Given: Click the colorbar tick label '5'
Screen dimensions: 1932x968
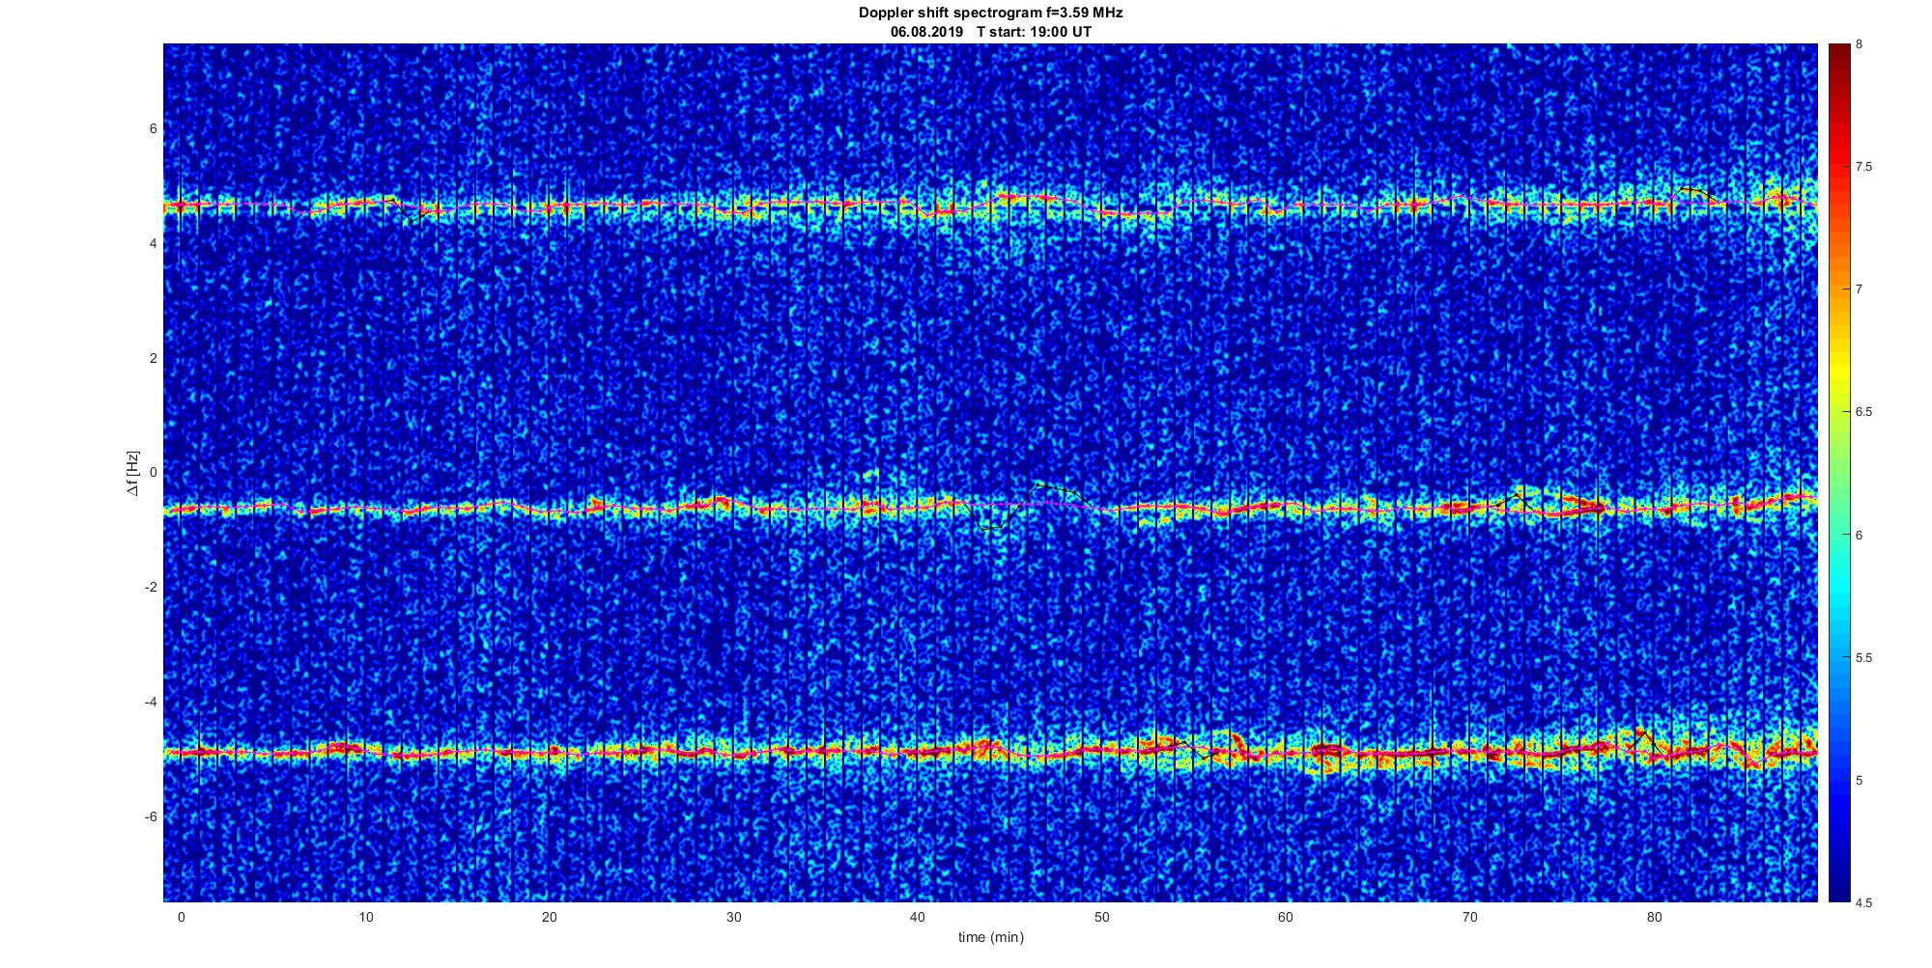Looking at the screenshot, I should point(1860,780).
